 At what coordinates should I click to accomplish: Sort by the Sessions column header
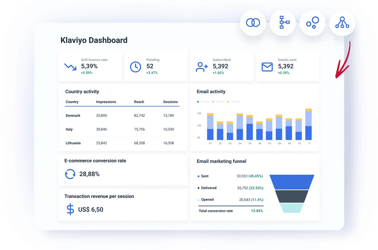170,102
